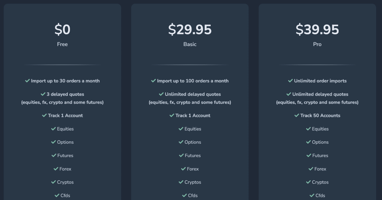Click the Pro plan name label
Viewport: 382px width, 200px height.
(x=317, y=44)
